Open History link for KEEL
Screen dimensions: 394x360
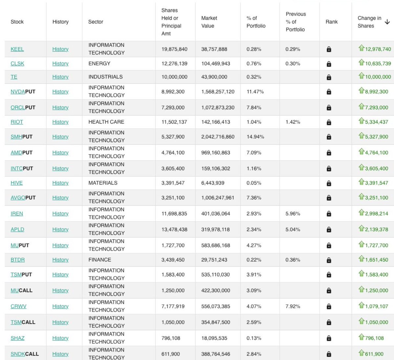[x=60, y=49]
